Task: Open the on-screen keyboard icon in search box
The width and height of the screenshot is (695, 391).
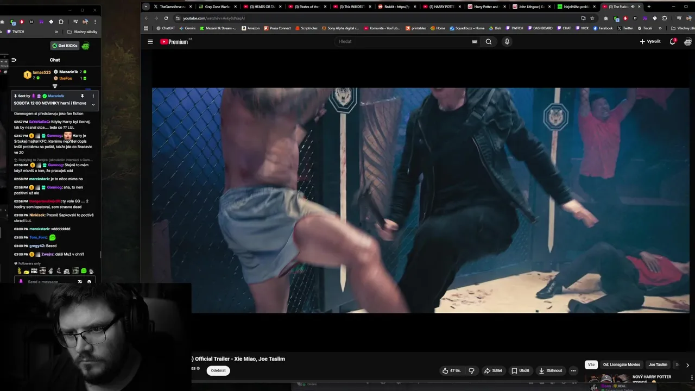Action: (475, 41)
